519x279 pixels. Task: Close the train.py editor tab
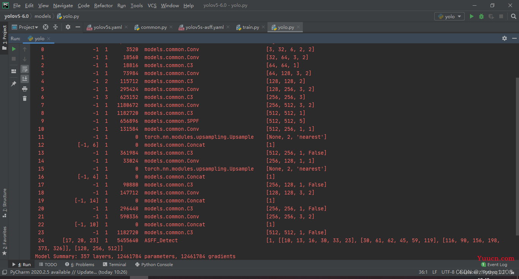(x=263, y=27)
